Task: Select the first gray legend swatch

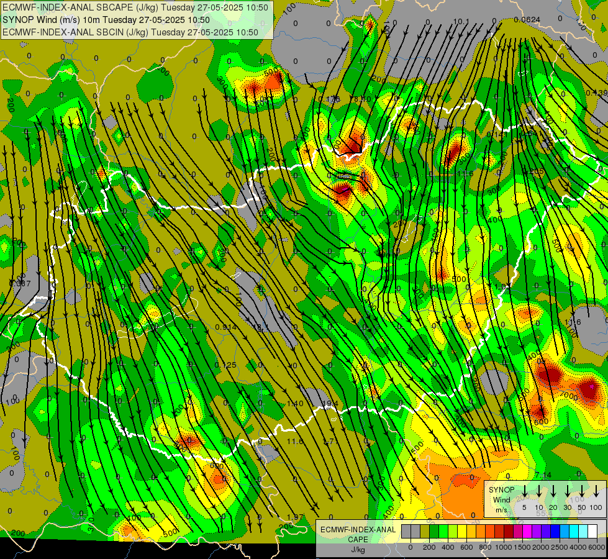Action: (406, 531)
